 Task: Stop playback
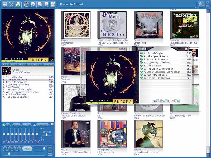point(10,148)
